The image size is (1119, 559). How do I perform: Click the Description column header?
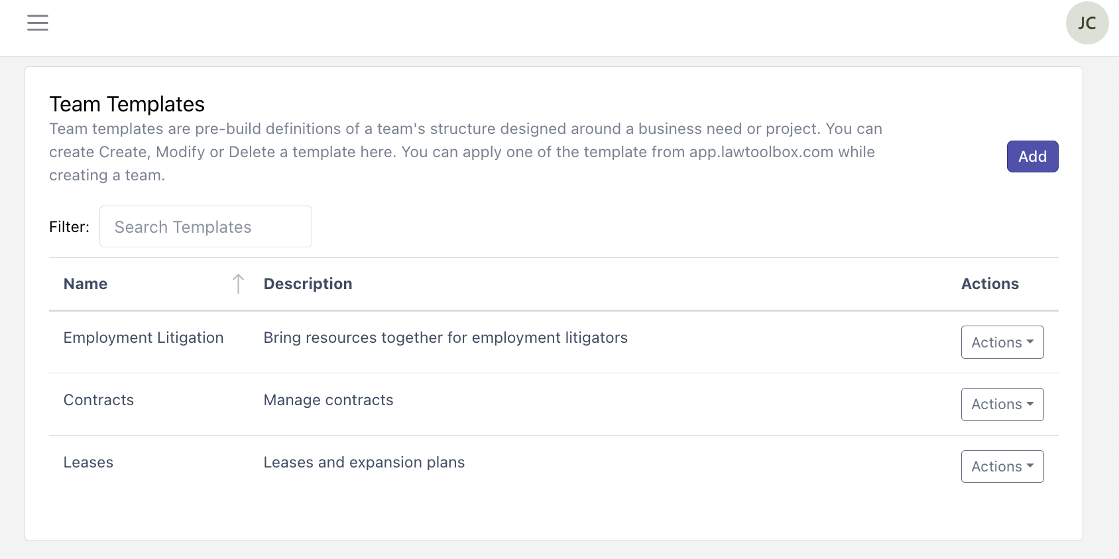click(x=308, y=284)
